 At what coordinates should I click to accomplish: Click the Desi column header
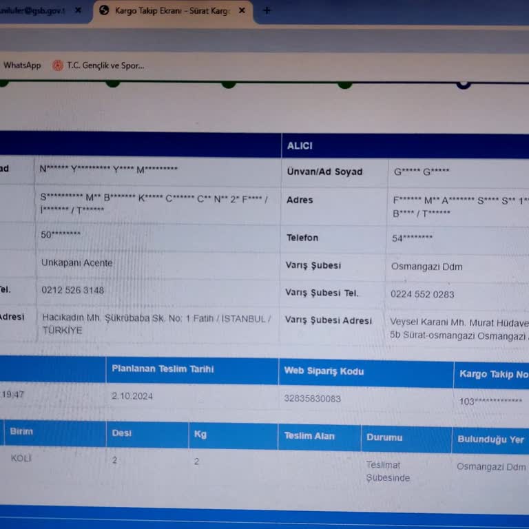tap(121, 433)
